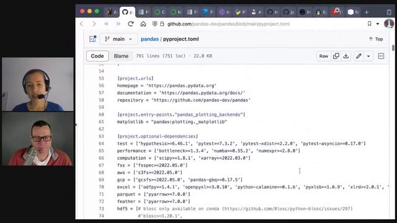Click the [project.urls] header text
The width and height of the screenshot is (397, 223).
(135, 79)
